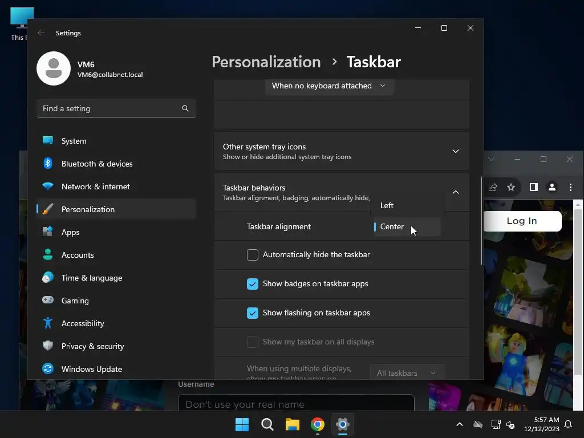Click the Privacy & security shield icon
Screen dimensions: 584x438
[48, 346]
